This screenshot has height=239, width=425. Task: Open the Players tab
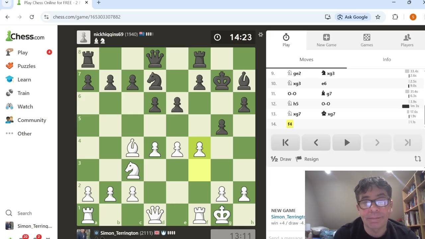tap(407, 40)
